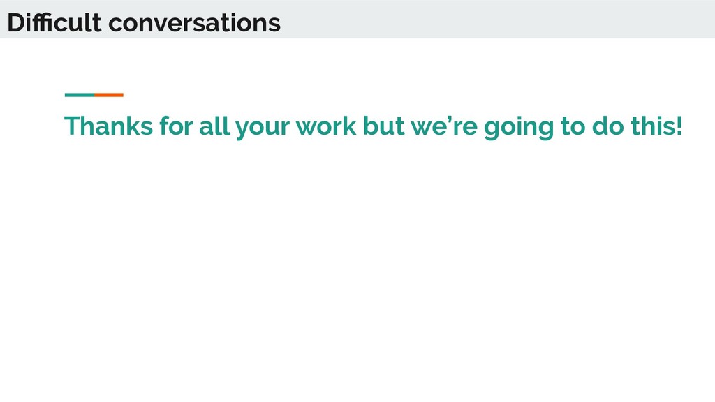Viewport: 715px width, 402px height.
Task: Click the word "going" in the heading
Action: pos(519,128)
